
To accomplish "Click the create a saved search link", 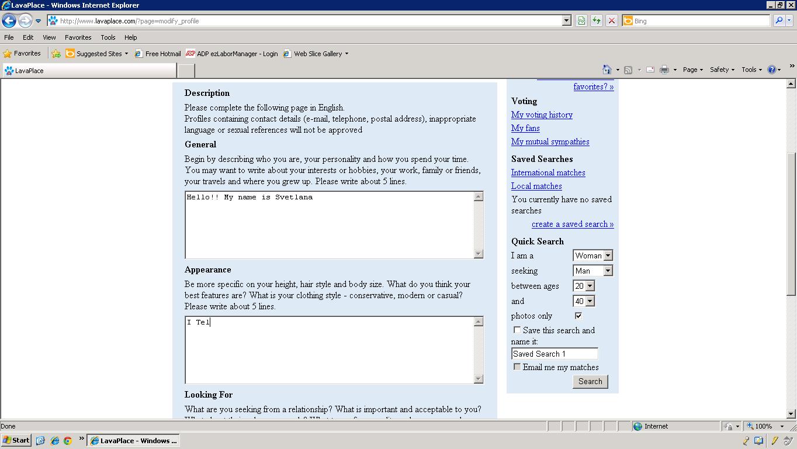I will [573, 224].
